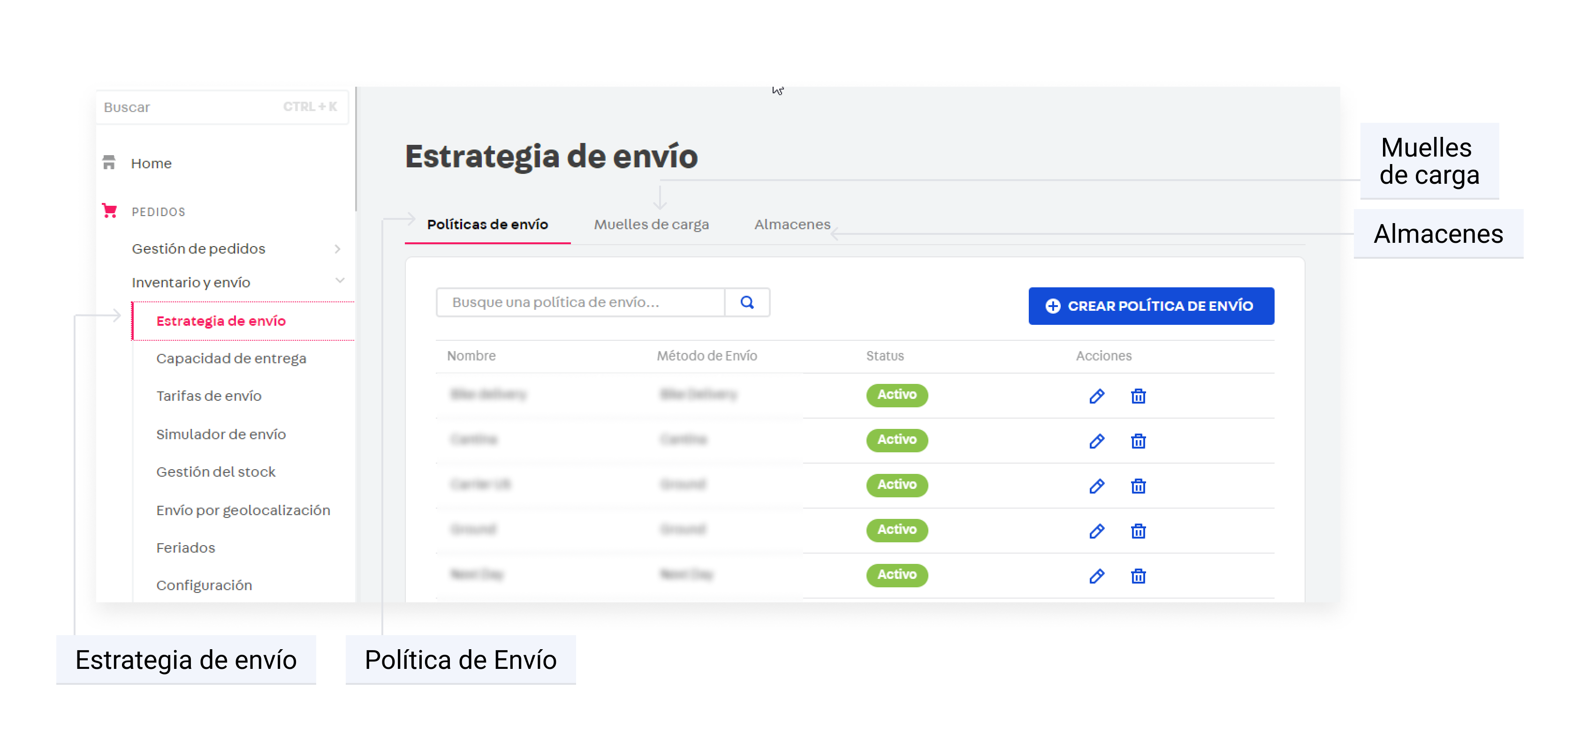Toggle the Activo badge on the Ground row

click(896, 531)
